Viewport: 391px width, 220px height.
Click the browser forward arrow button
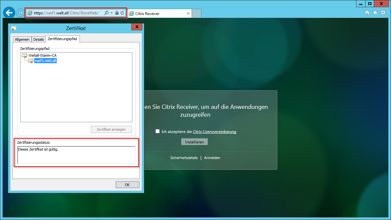20,13
